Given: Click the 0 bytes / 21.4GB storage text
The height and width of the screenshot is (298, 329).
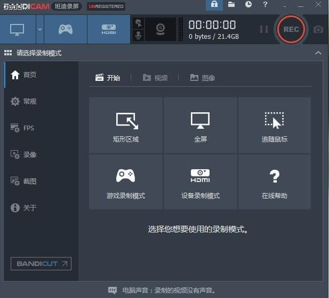Looking at the screenshot, I should 214,37.
